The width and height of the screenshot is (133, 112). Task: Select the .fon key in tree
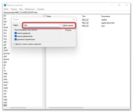tap(5, 36)
